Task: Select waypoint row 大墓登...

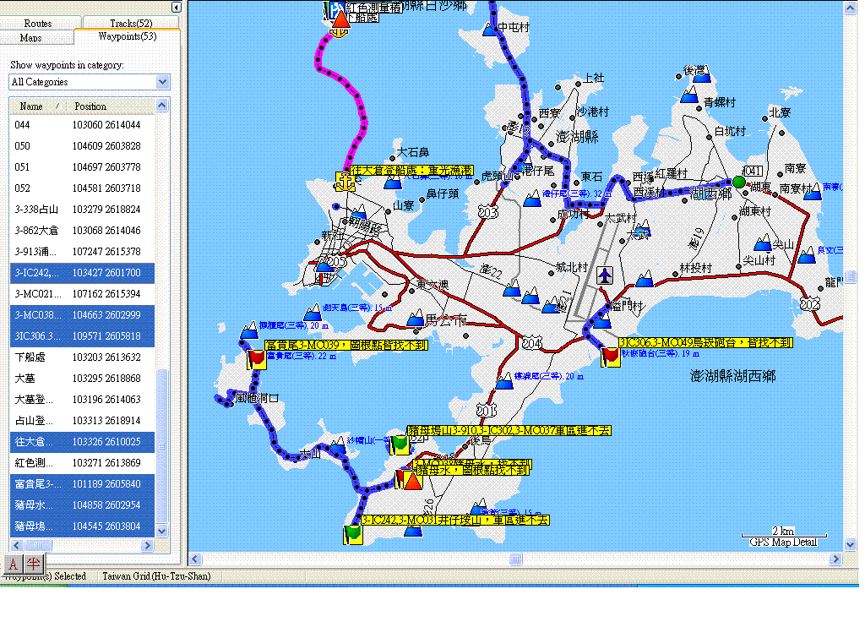Action: click(x=82, y=399)
